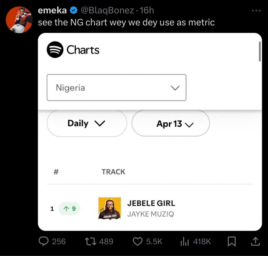Bookmark this post
The width and height of the screenshot is (268, 256).
tap(232, 242)
